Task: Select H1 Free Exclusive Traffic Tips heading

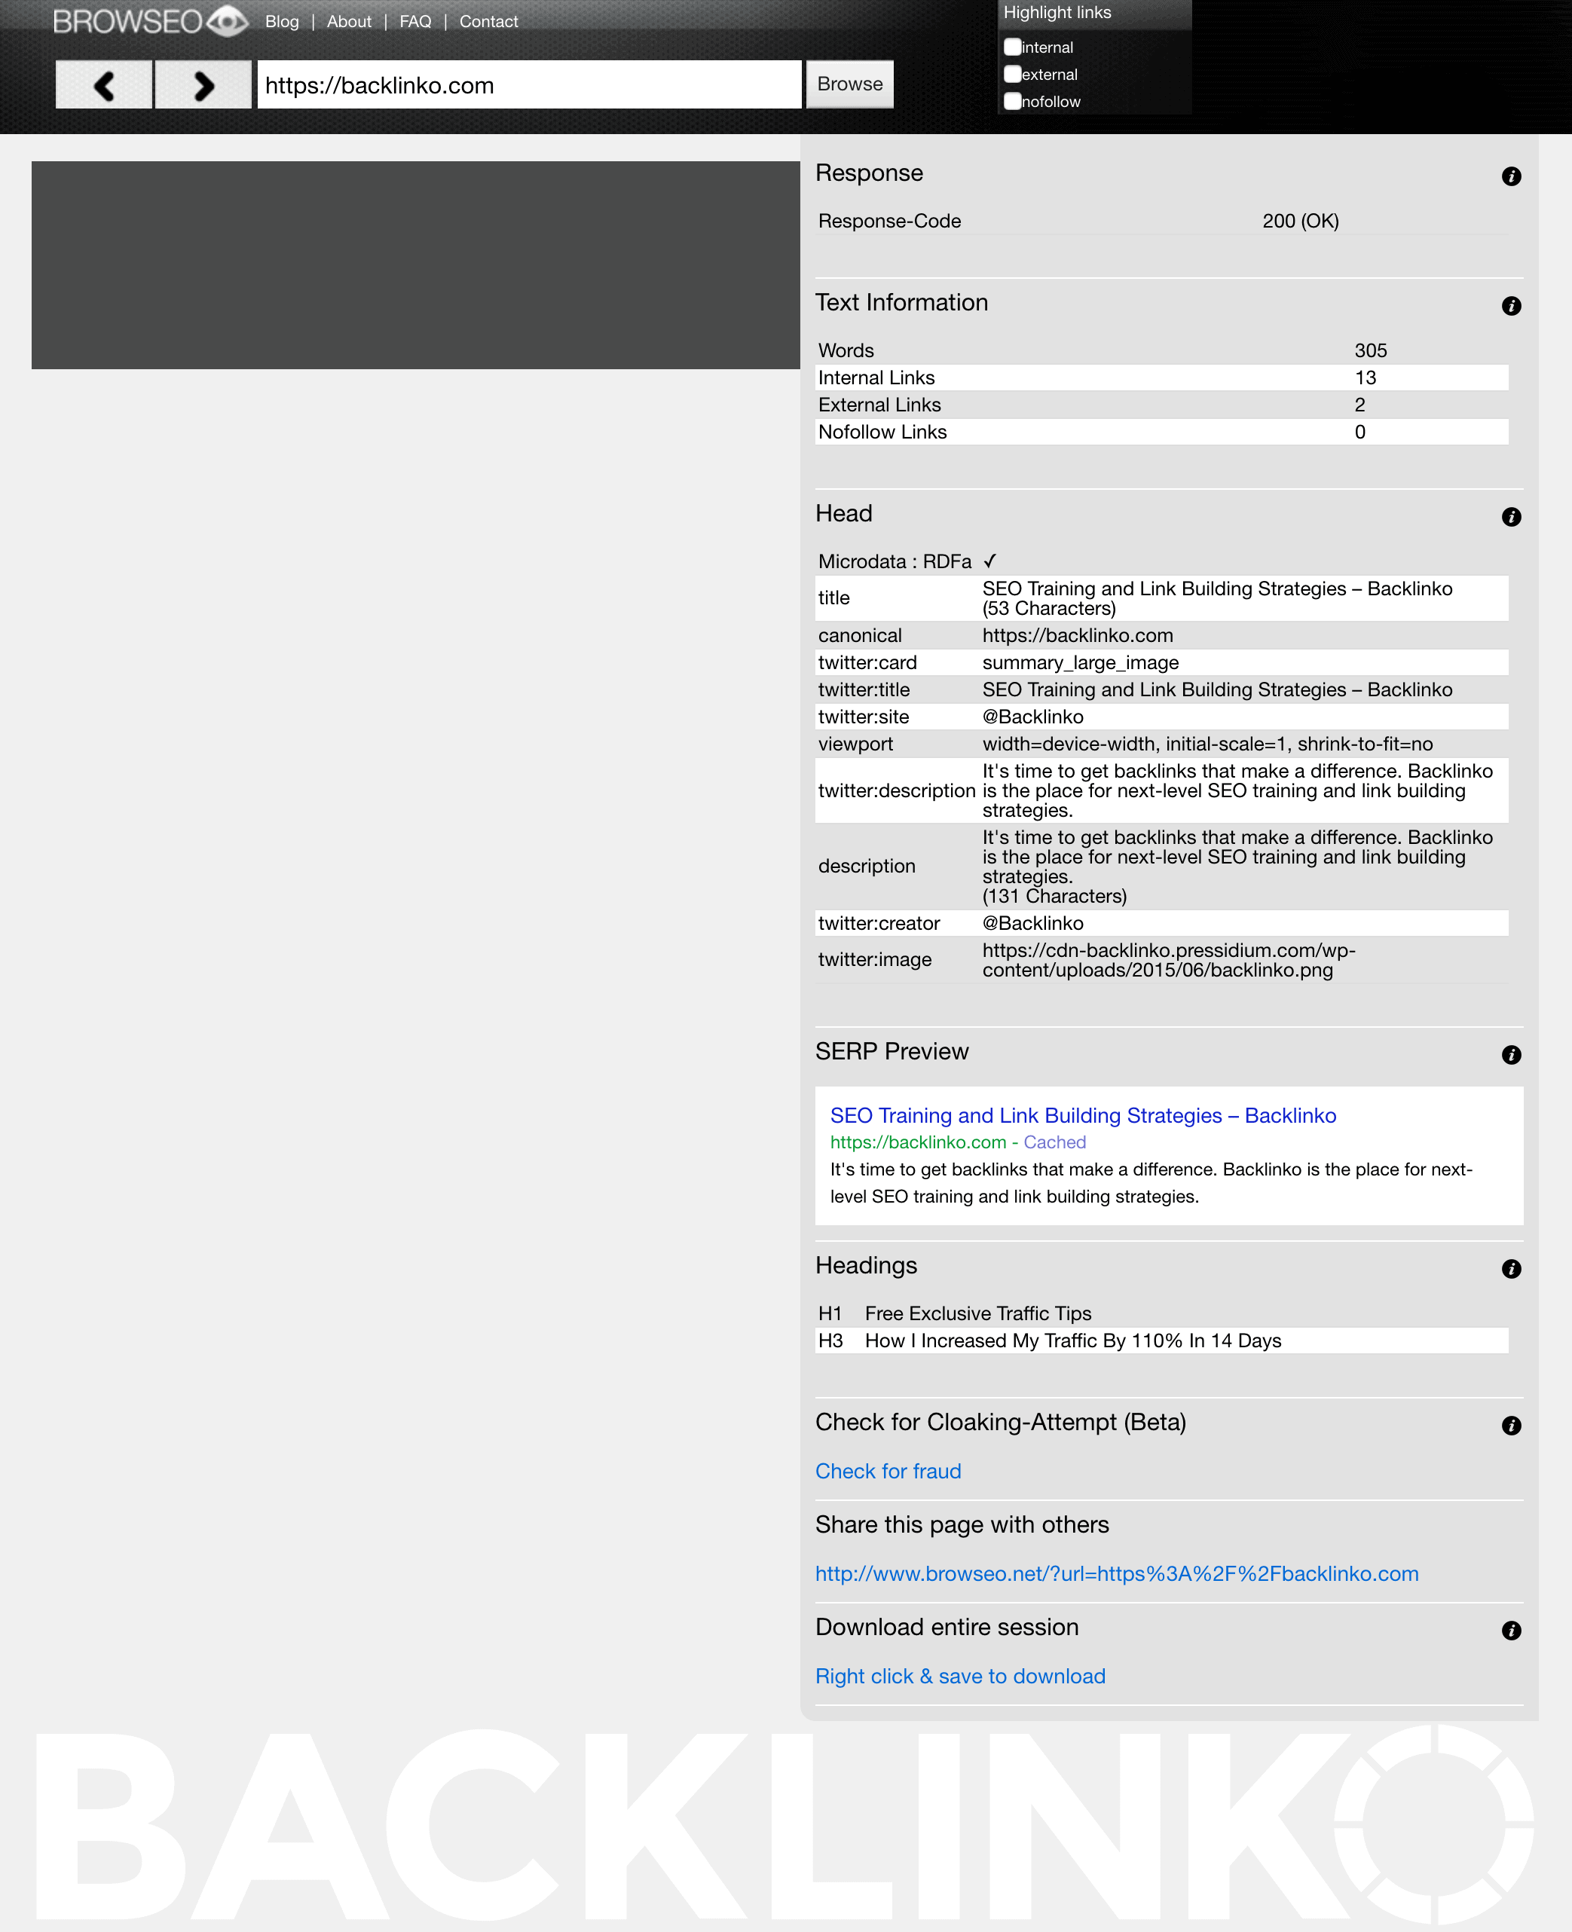Action: (x=978, y=1313)
